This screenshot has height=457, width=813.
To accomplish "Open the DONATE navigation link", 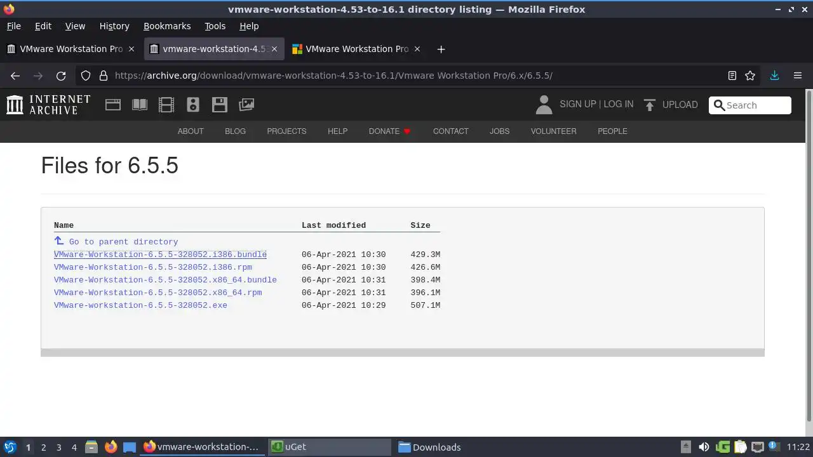I will tap(389, 131).
